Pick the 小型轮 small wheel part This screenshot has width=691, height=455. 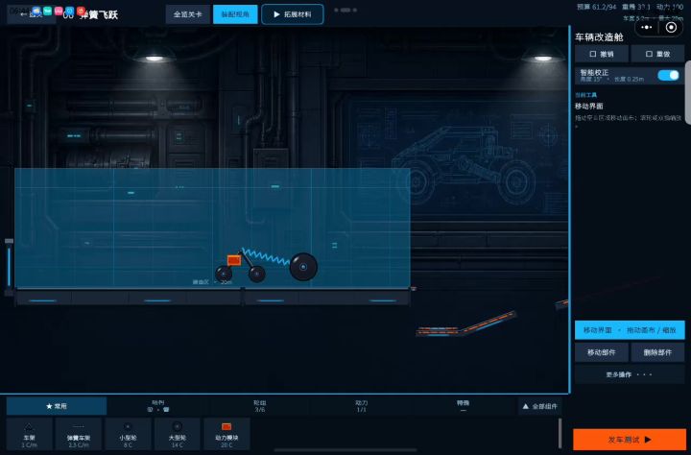(128, 434)
